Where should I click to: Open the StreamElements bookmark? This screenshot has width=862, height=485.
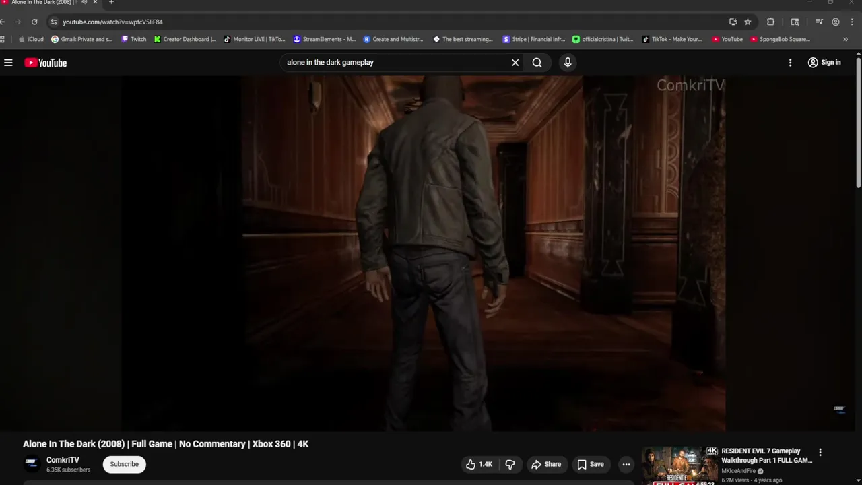tap(324, 39)
